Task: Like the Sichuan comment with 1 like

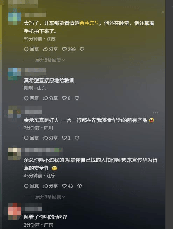Action: click(66, 138)
